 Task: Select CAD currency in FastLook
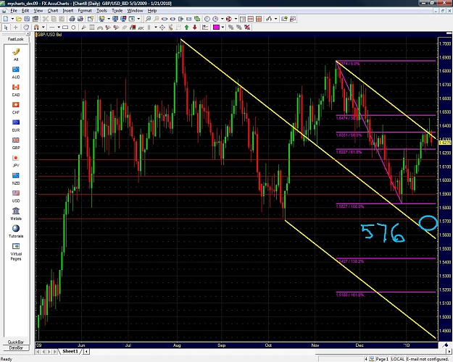[16, 90]
